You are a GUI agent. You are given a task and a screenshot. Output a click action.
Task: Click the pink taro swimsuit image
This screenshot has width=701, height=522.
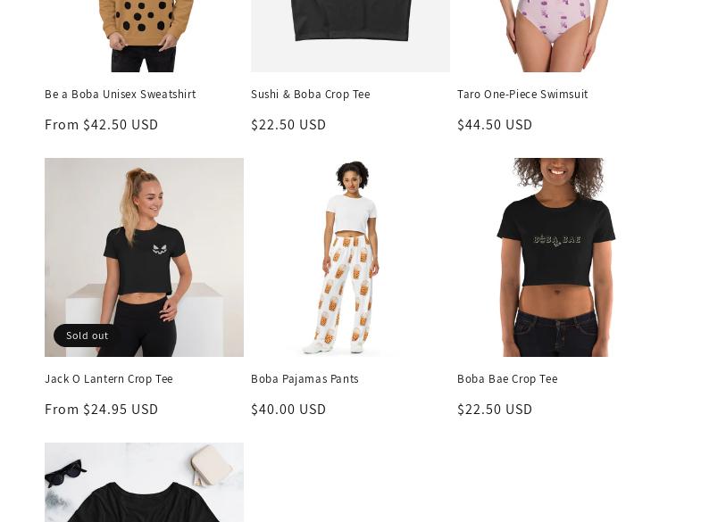click(x=556, y=36)
